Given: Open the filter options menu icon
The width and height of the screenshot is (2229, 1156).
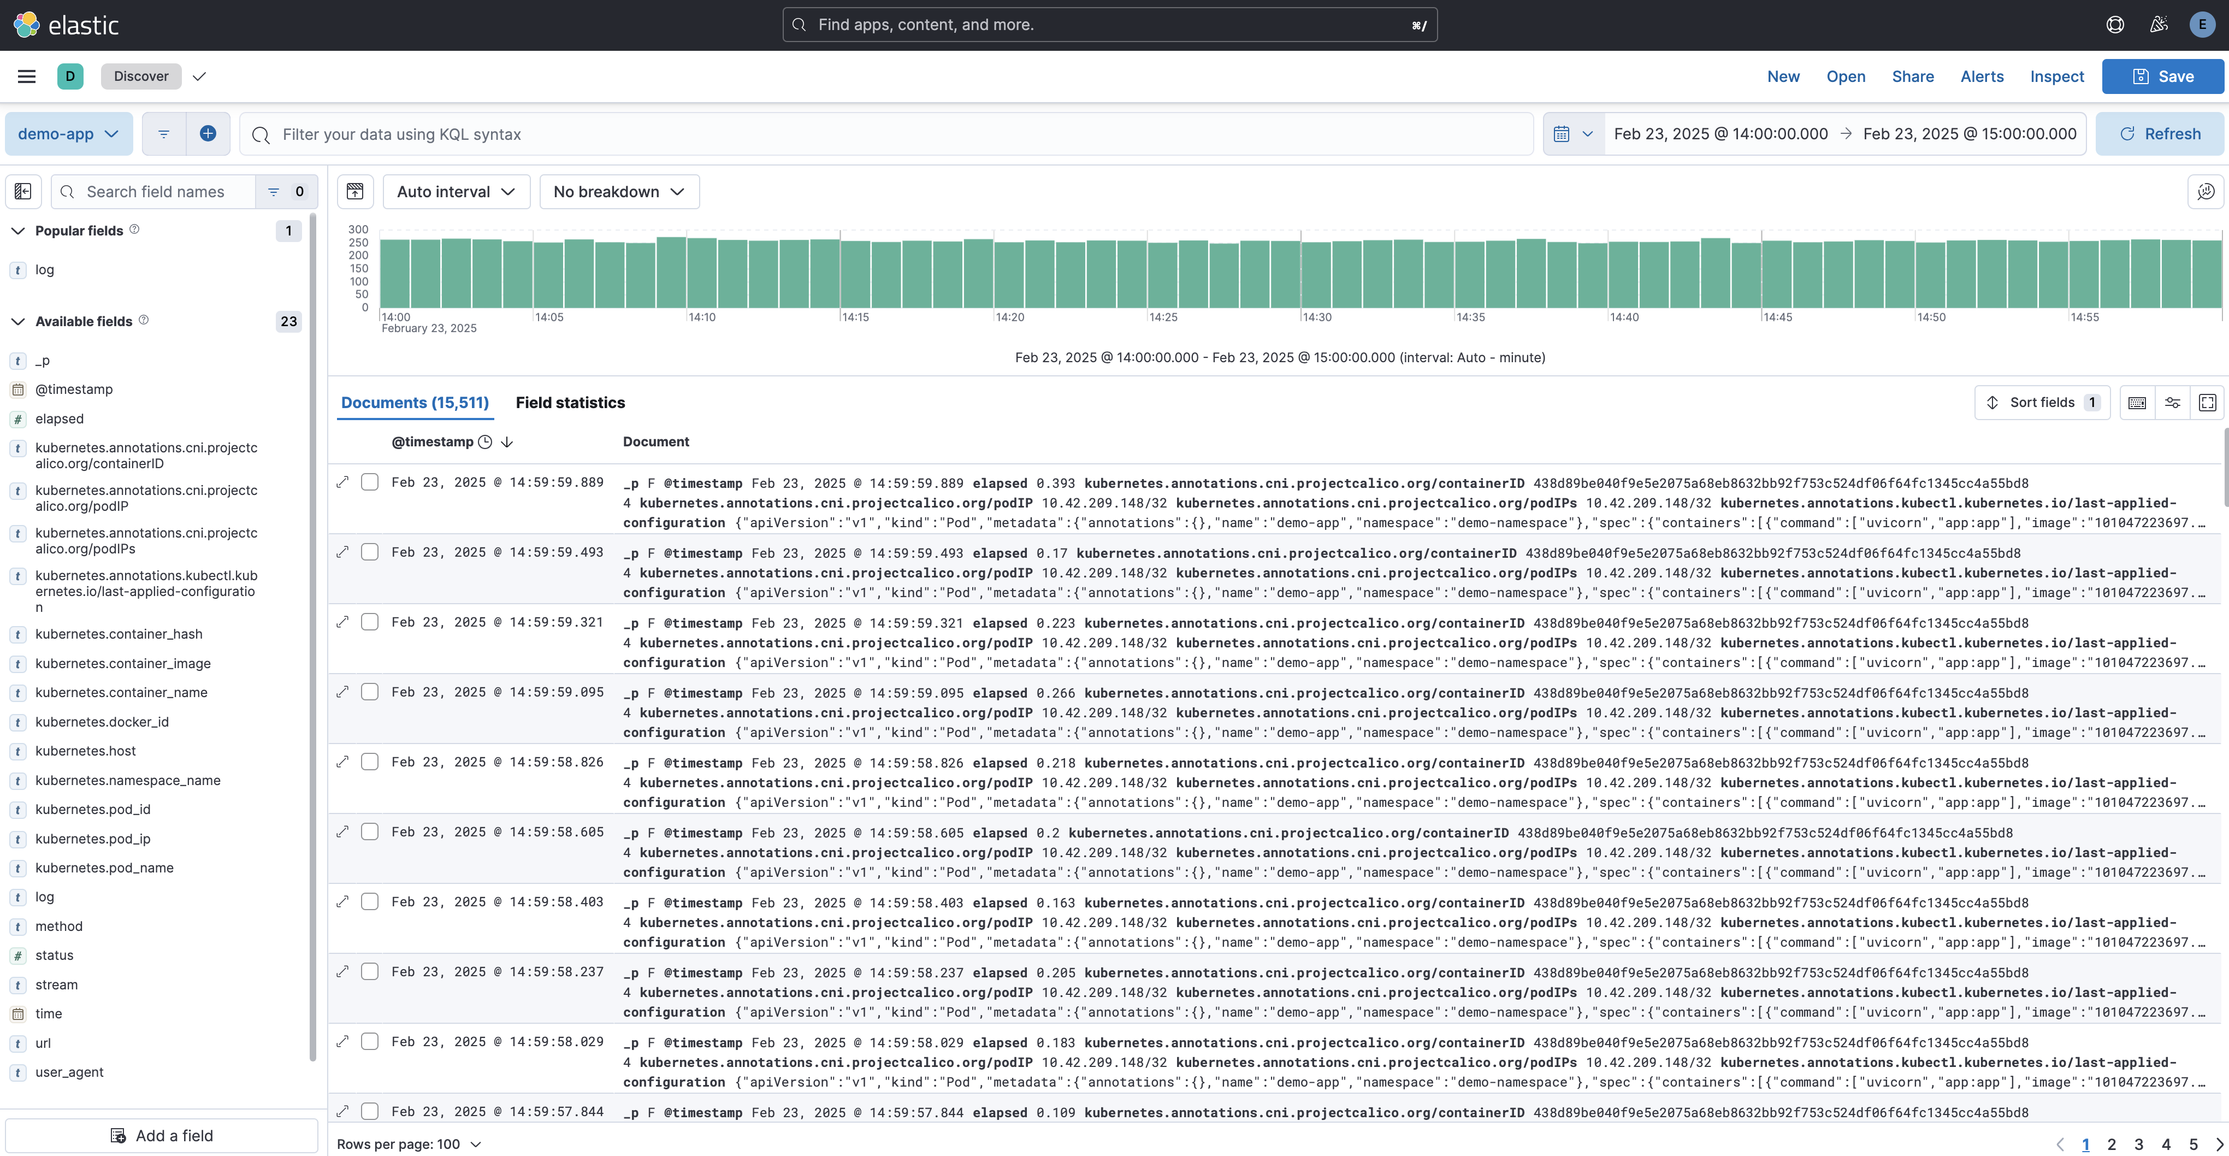Looking at the screenshot, I should click(163, 134).
